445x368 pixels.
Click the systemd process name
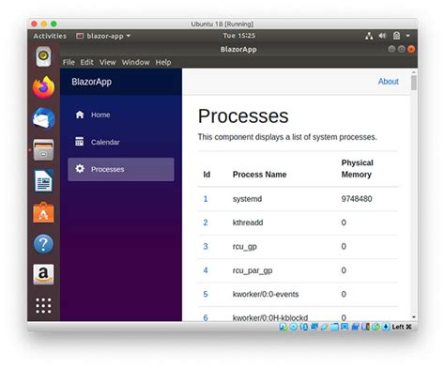pos(247,199)
